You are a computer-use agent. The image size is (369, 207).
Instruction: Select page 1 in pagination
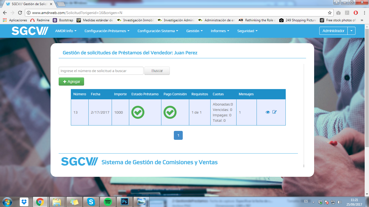click(x=178, y=135)
